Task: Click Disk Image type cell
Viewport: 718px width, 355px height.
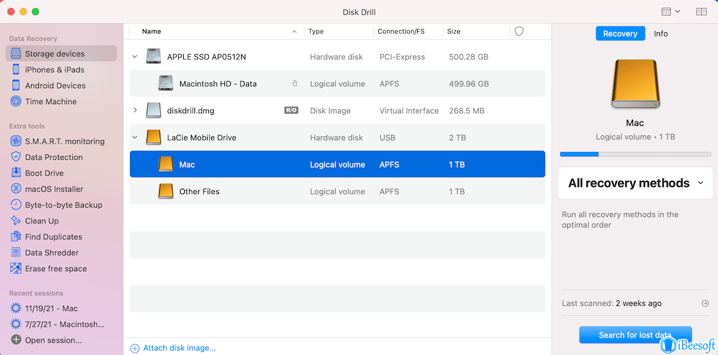Action: [x=330, y=111]
